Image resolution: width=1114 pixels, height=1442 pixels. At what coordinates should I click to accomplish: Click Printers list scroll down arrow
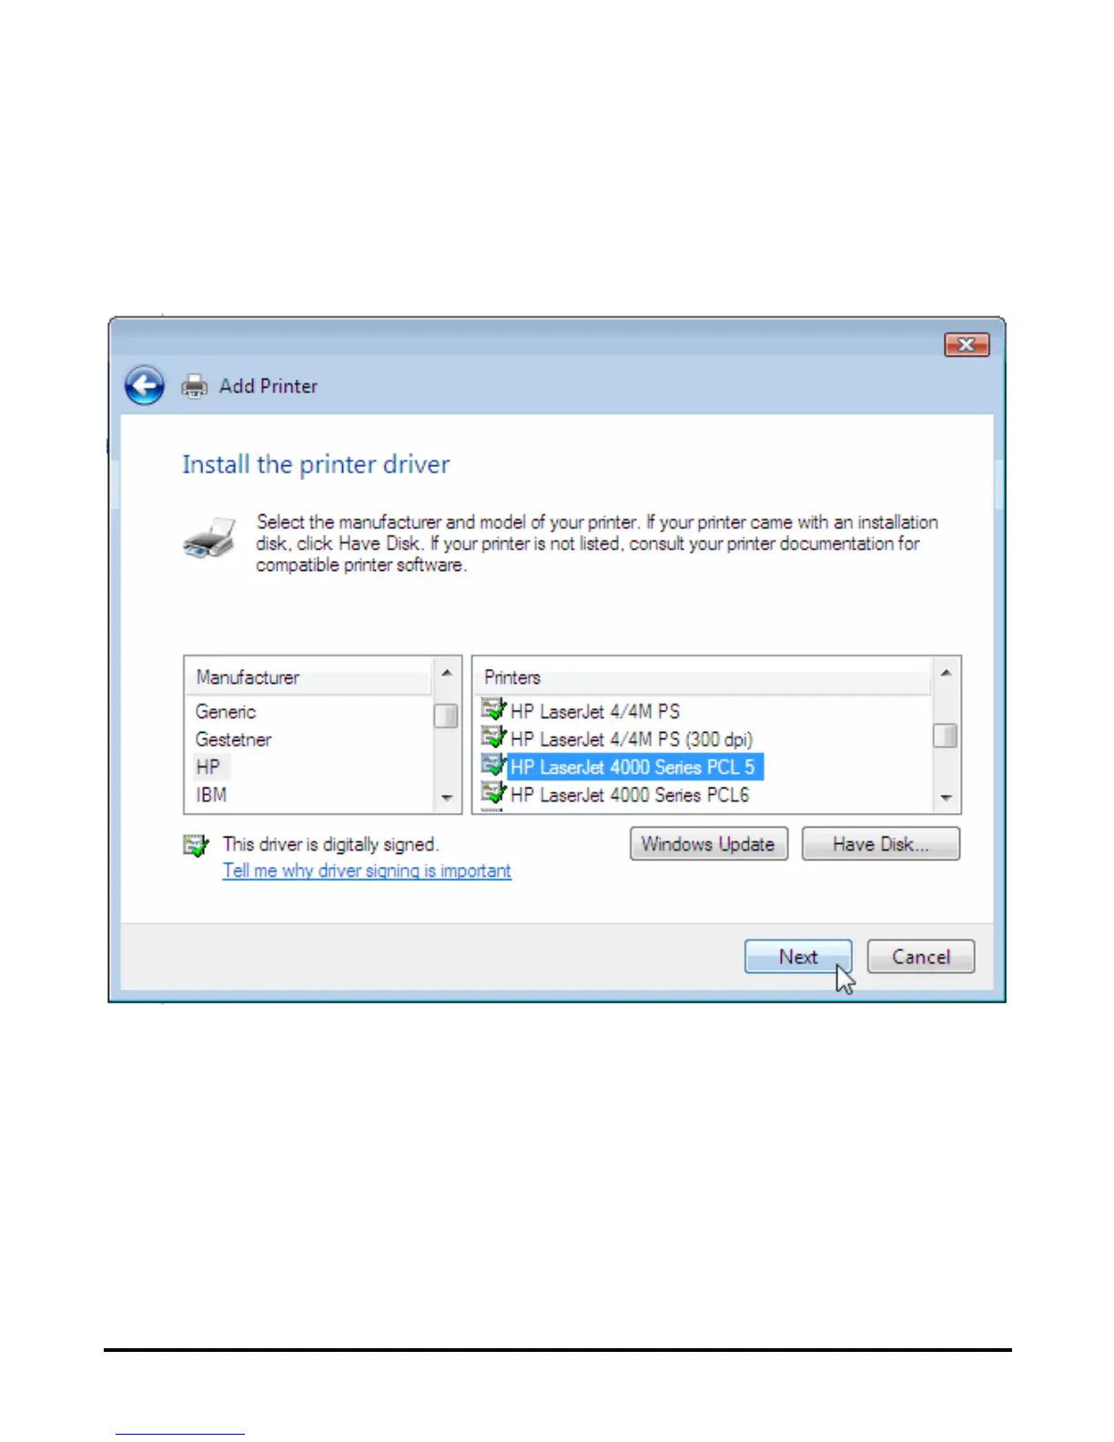[946, 797]
